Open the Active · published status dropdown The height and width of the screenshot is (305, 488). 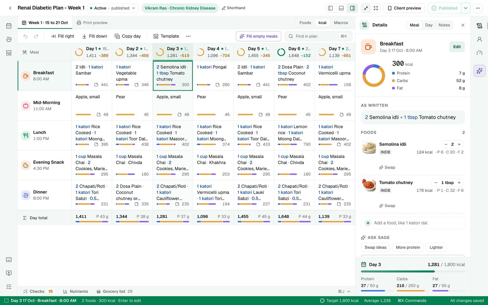pos(113,8)
